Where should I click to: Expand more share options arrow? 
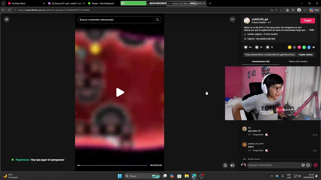313,47
